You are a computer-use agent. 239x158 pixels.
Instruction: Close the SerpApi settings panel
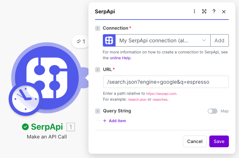pyautogui.click(x=224, y=12)
